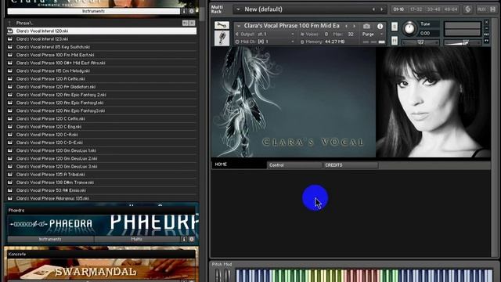Select Clara's Vocal Phrase 120 Gm DeusLux 1.nki

click(x=102, y=150)
